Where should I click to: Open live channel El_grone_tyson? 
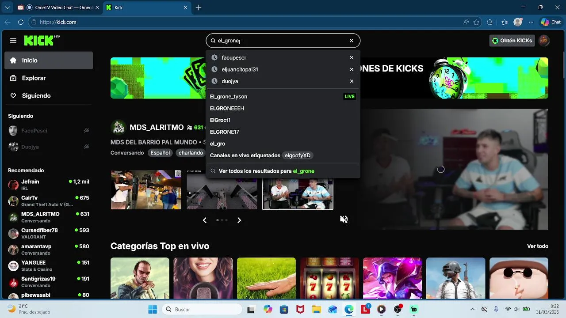283,96
